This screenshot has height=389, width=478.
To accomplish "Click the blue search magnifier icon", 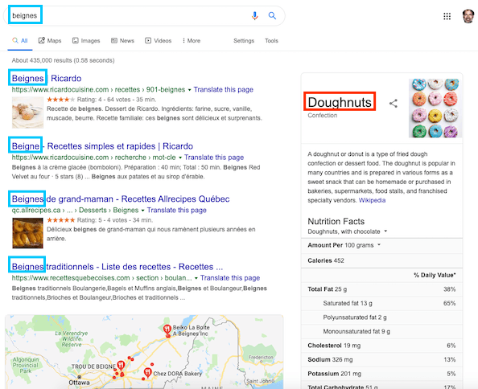I will point(272,15).
